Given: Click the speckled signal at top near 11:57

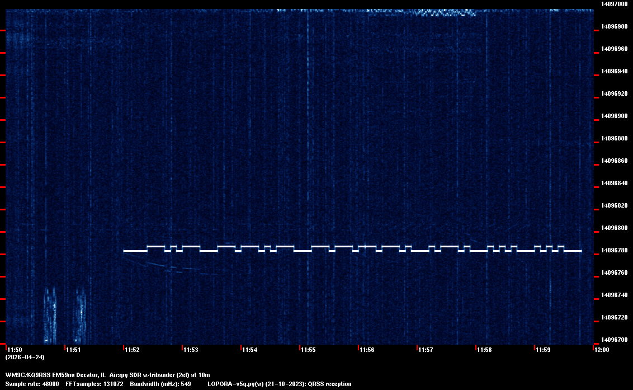Looking at the screenshot, I should click(442, 12).
